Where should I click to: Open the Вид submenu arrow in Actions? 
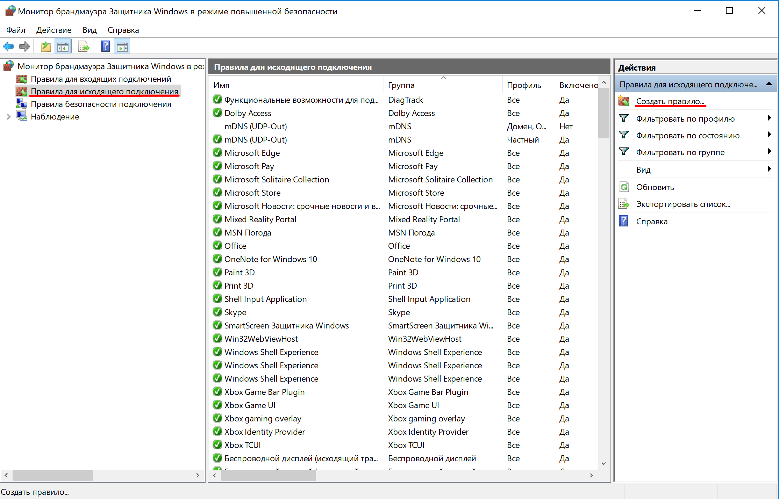[769, 169]
